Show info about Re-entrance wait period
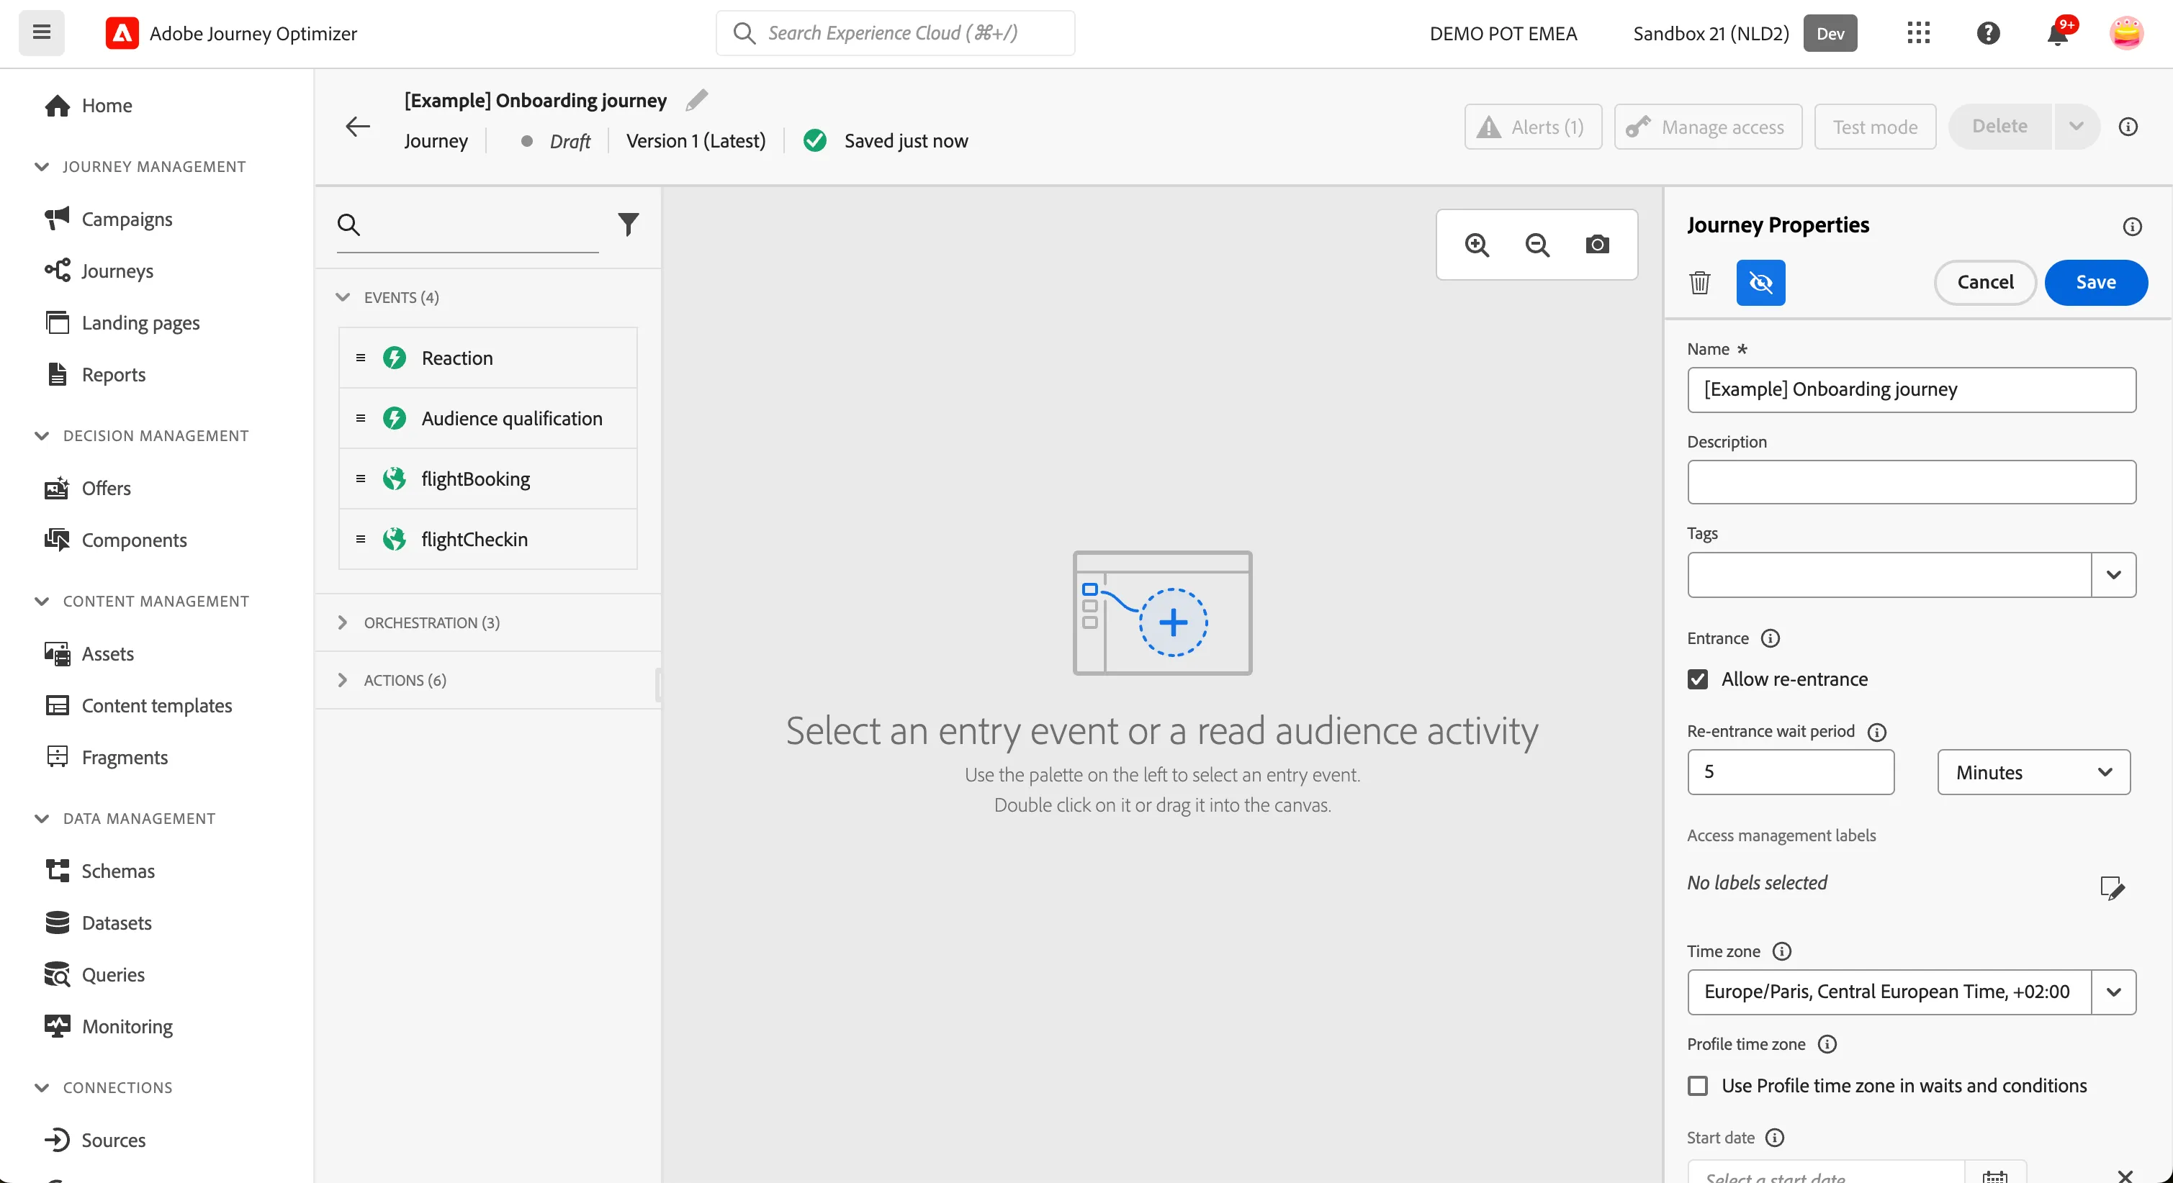Image resolution: width=2173 pixels, height=1183 pixels. coord(1876,732)
